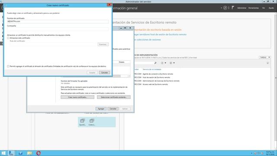The width and height of the screenshot is (277, 156).
Task: Sort by 'Servicio de rol instalado' column
Action: [152, 69]
